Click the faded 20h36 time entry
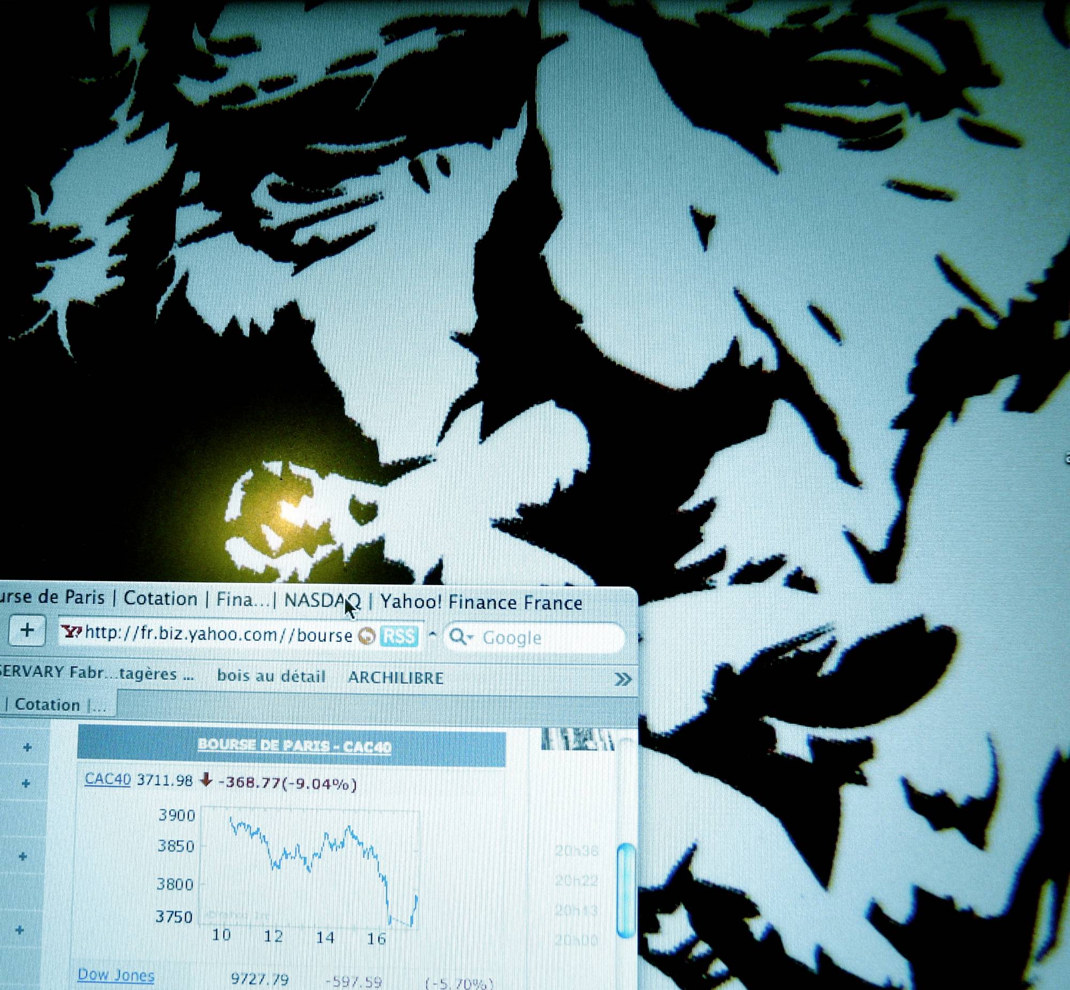1070x990 pixels. click(576, 850)
